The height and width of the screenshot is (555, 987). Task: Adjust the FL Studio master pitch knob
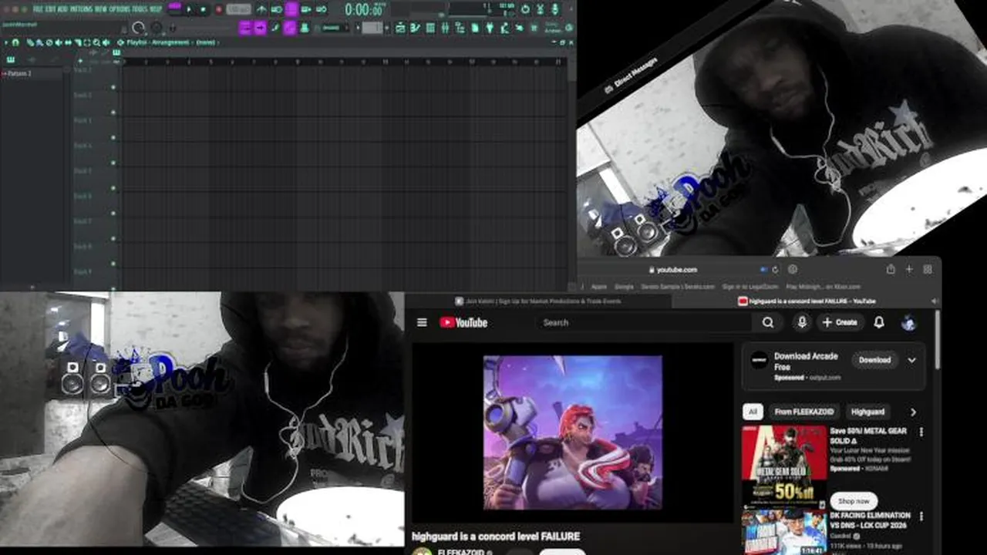tap(157, 28)
